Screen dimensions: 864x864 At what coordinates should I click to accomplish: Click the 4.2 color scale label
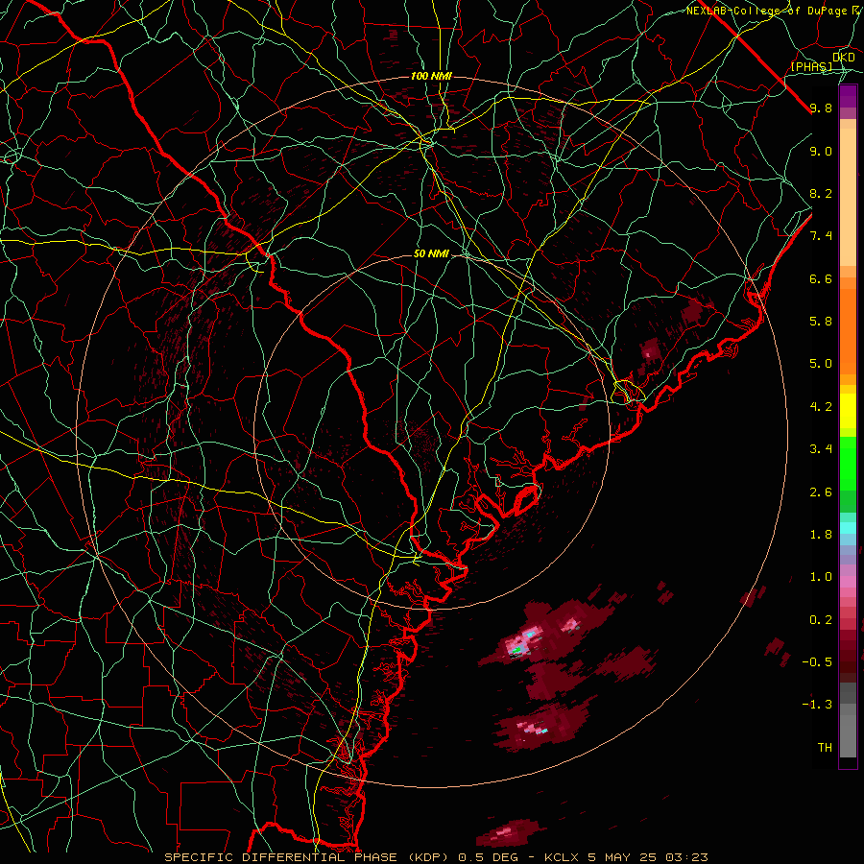coord(821,407)
